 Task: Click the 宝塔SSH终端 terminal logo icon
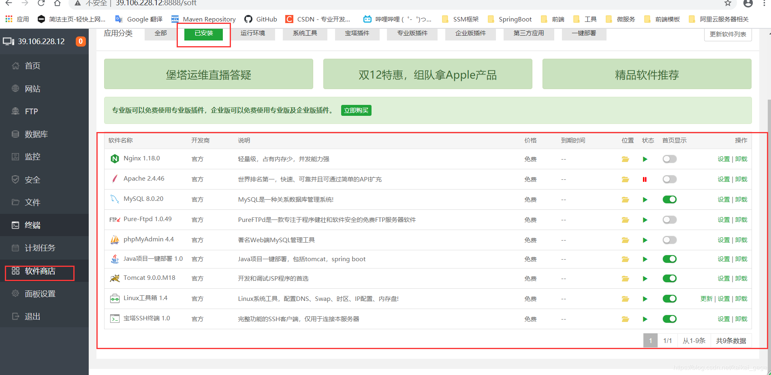(115, 319)
